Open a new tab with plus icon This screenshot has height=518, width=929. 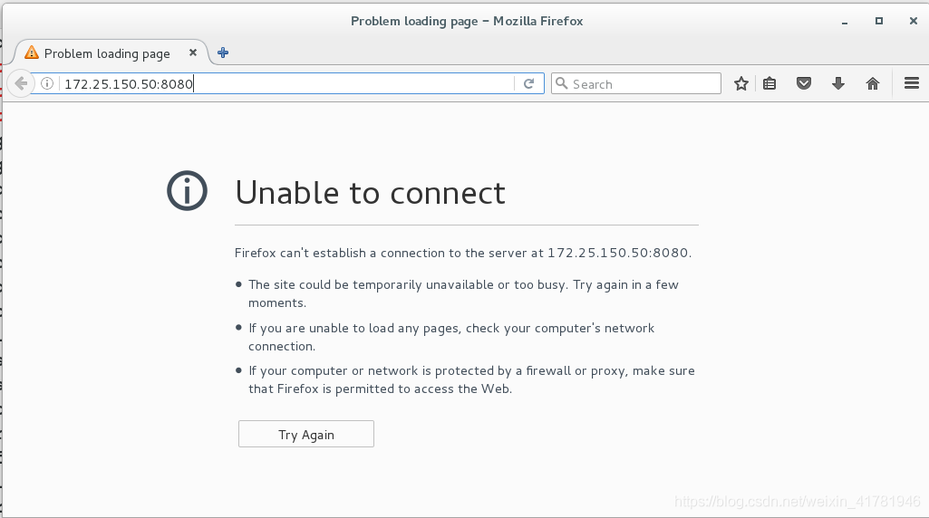[x=223, y=53]
